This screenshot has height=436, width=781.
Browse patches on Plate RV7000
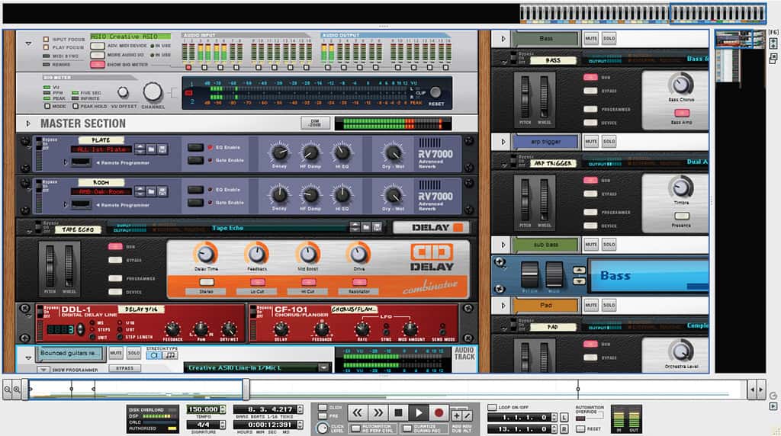[x=152, y=149]
